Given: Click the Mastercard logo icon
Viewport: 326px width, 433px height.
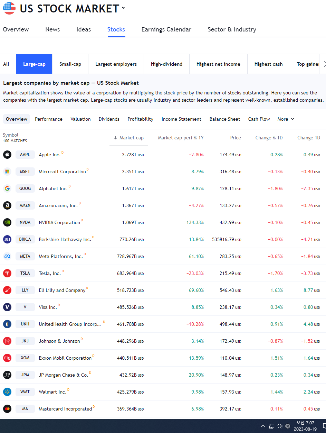Looking at the screenshot, I should (7, 409).
